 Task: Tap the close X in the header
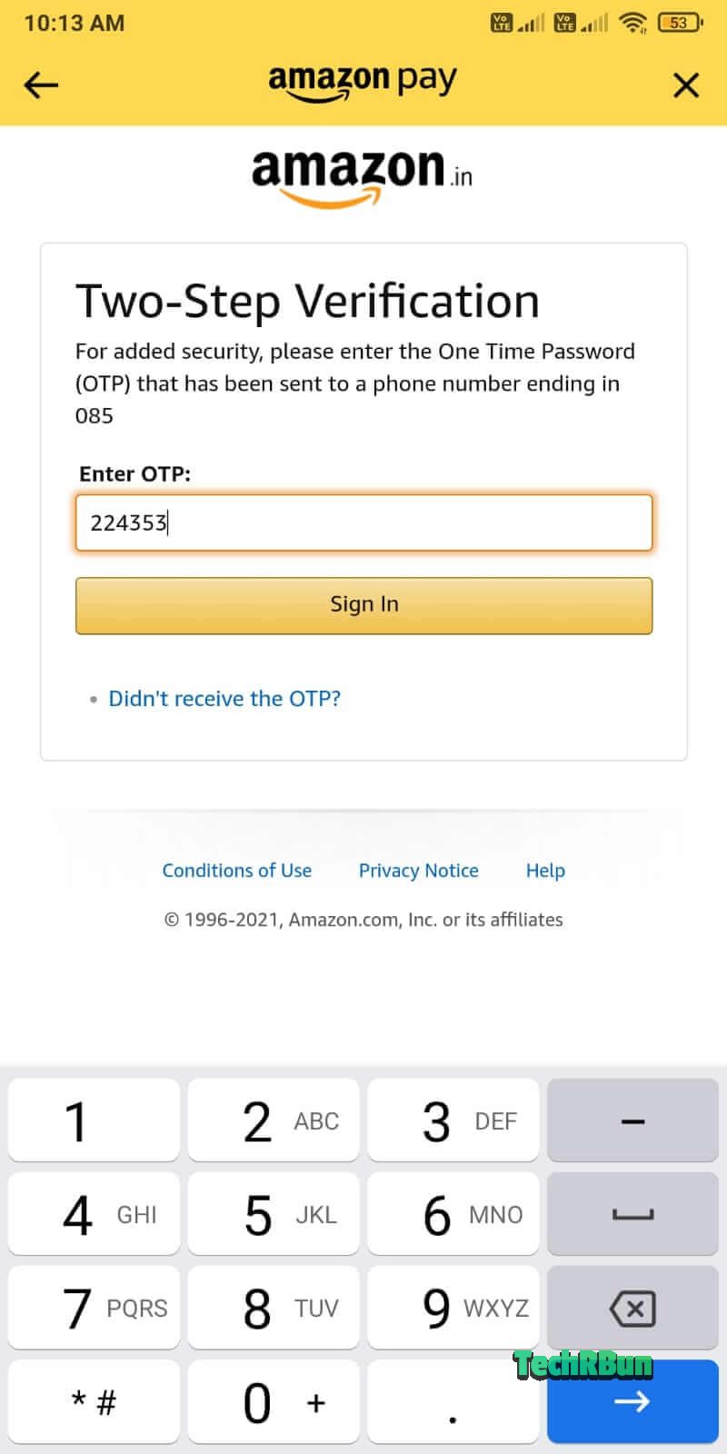point(688,85)
